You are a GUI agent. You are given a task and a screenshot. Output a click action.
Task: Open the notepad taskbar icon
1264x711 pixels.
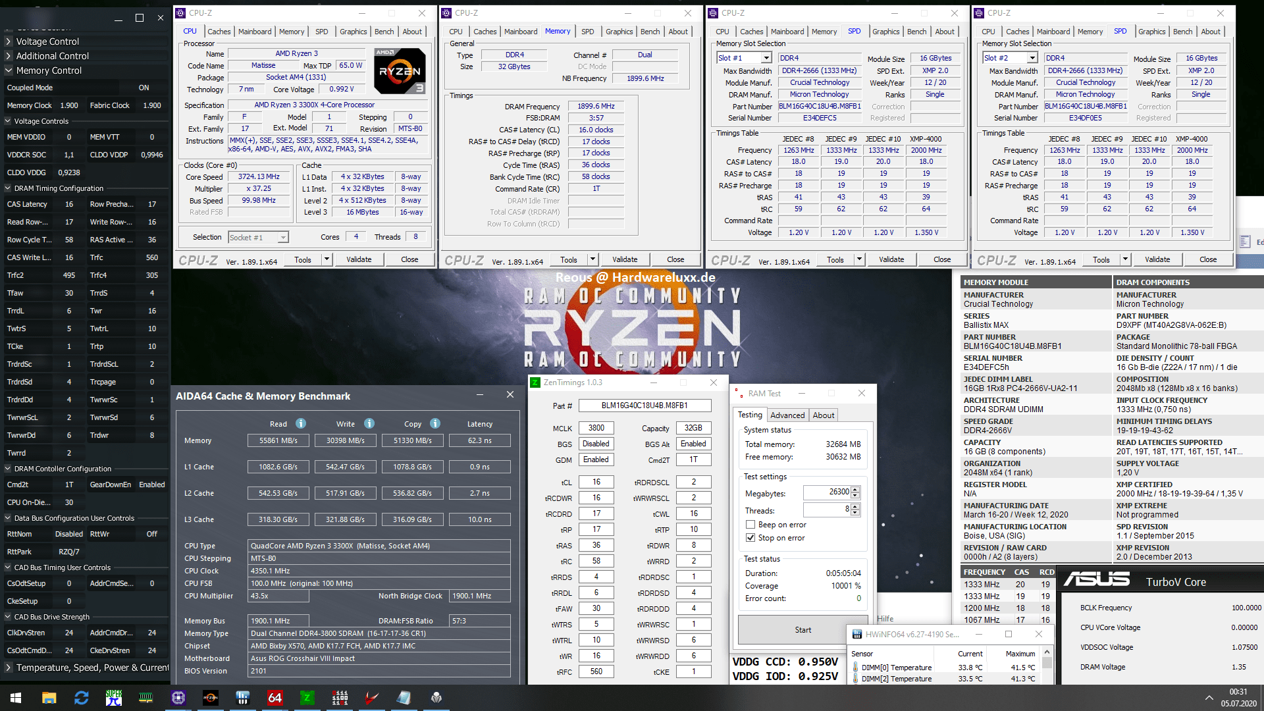(404, 698)
